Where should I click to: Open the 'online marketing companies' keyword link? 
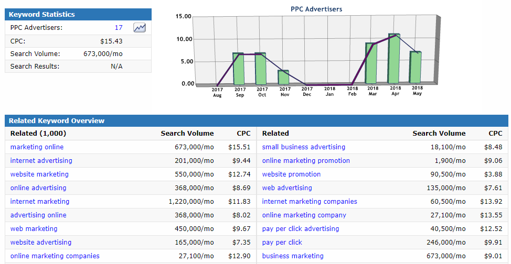55,256
